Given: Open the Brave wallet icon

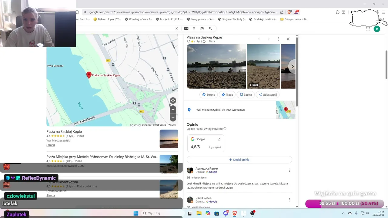Looking at the screenshot, I should [x=343, y=12].
